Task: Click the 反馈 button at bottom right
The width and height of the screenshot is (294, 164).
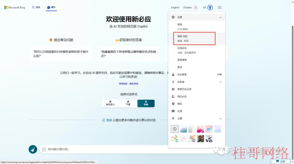Action: (x=280, y=161)
